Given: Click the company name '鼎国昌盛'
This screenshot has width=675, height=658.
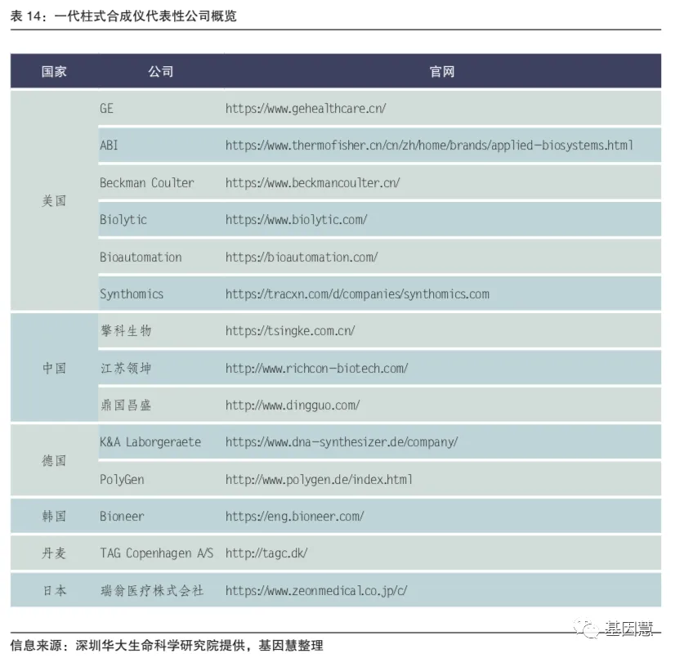Looking at the screenshot, I should point(126,405).
